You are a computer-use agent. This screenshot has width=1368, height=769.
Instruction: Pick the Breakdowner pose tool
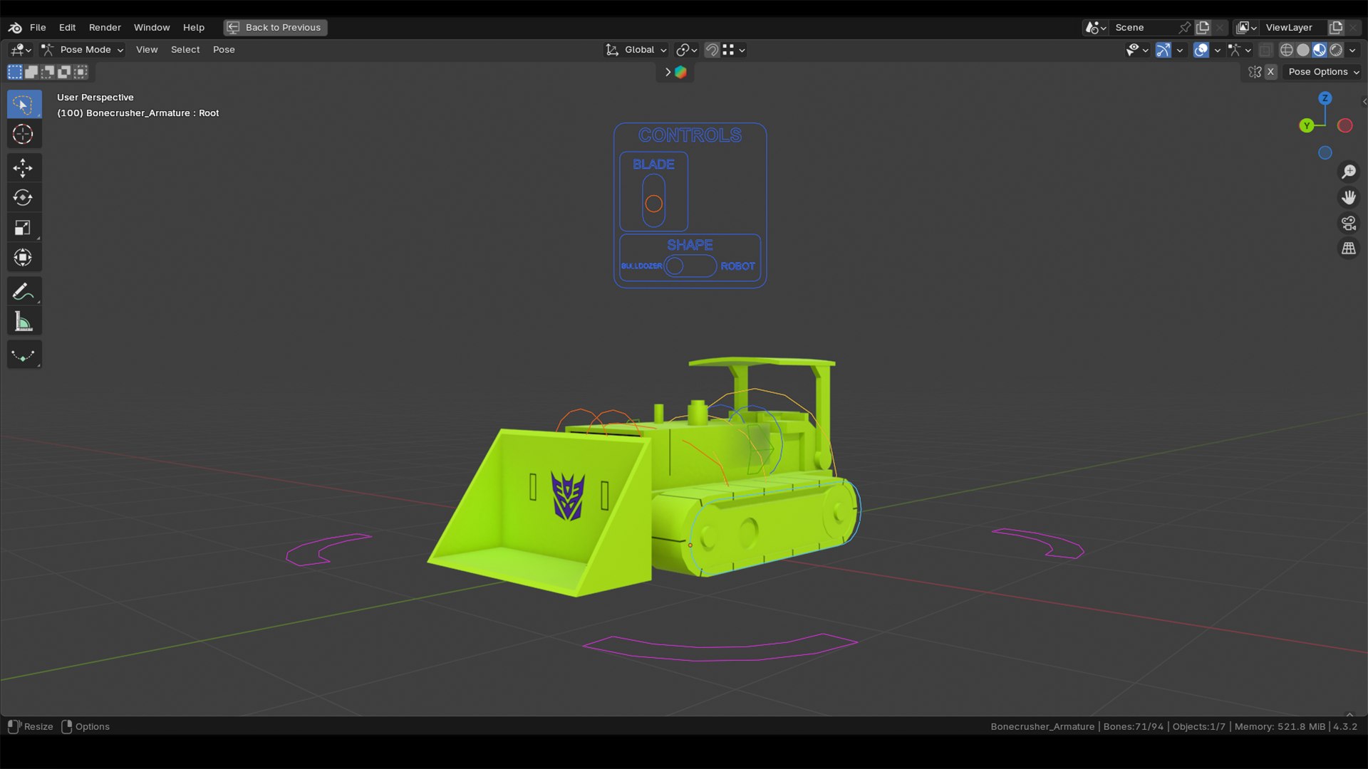coord(24,355)
